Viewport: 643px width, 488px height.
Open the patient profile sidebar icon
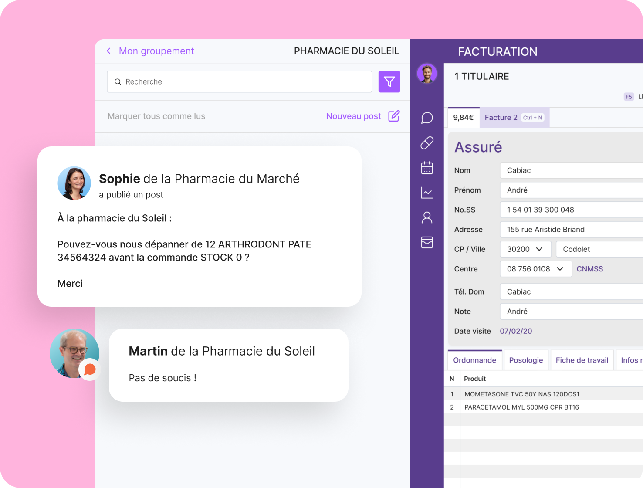click(427, 217)
